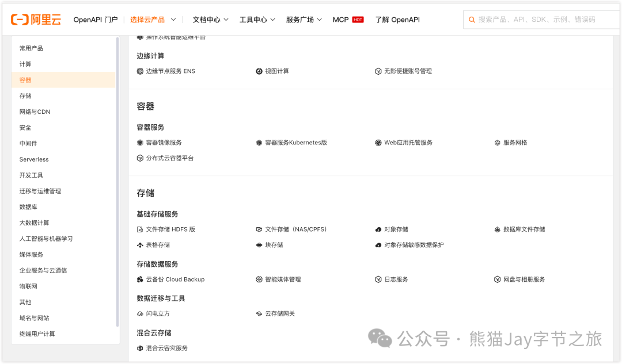Click the 混合云容灾服务 product icon
This screenshot has height=364, width=622.
click(x=140, y=348)
